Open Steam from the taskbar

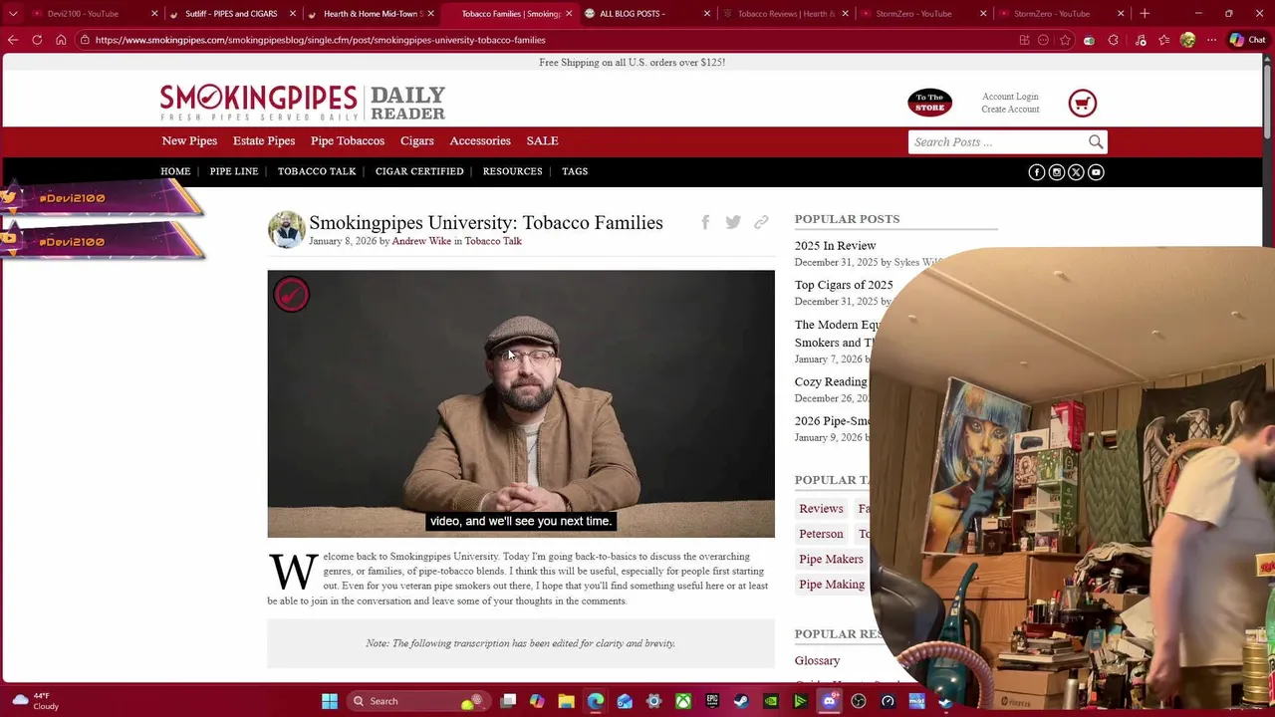741,701
